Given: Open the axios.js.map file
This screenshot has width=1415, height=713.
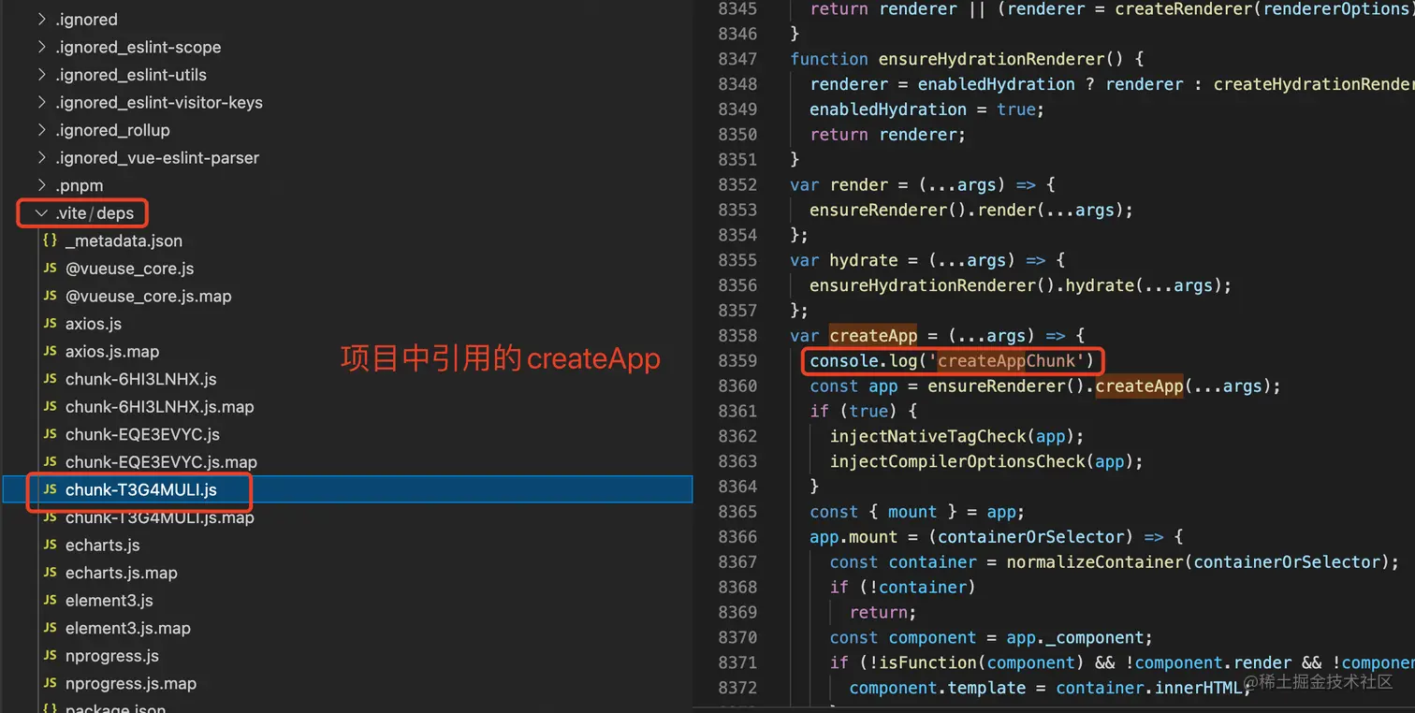Looking at the screenshot, I should pyautogui.click(x=112, y=351).
